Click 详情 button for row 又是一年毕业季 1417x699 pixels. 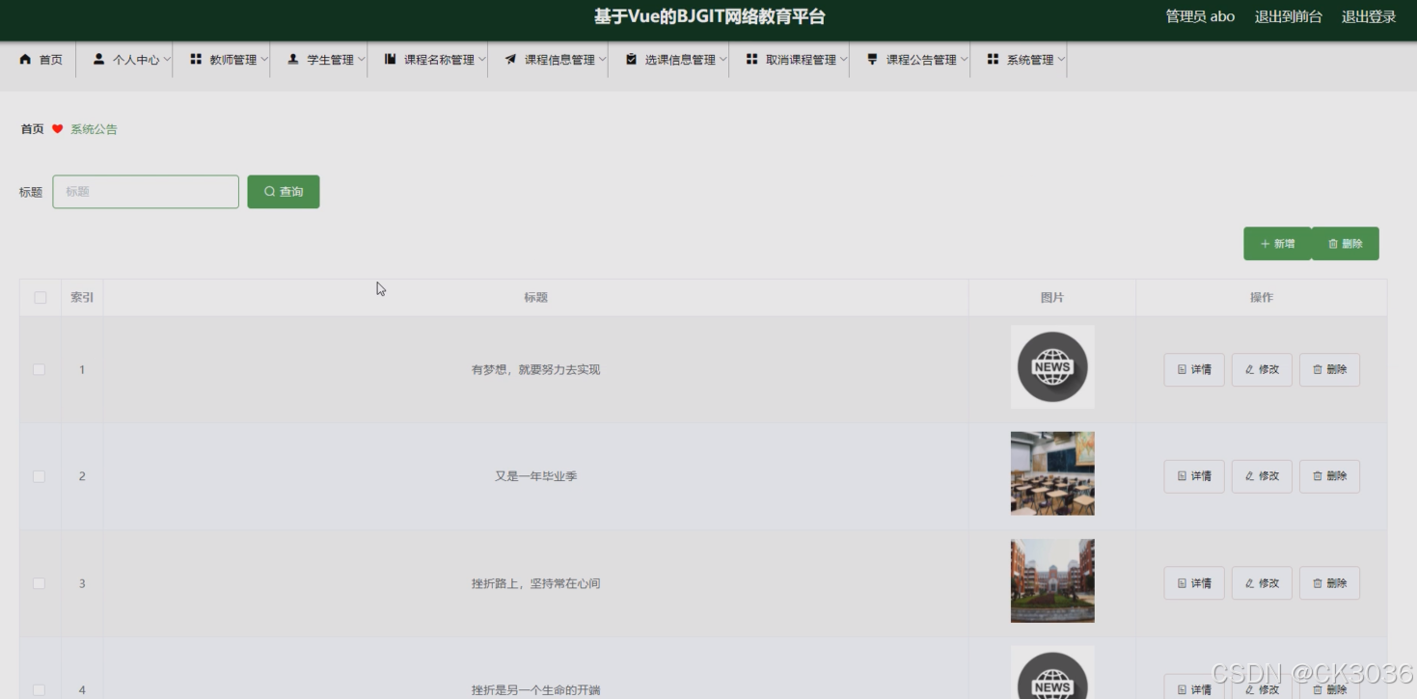pyautogui.click(x=1194, y=476)
